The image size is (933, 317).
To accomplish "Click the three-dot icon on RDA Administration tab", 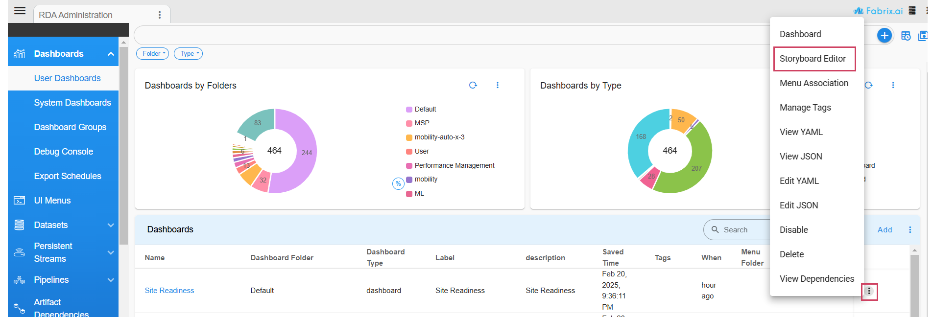I will pyautogui.click(x=160, y=15).
